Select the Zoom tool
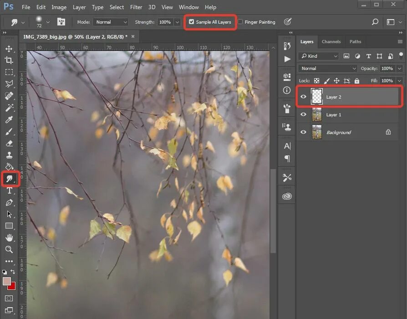 pyautogui.click(x=9, y=249)
